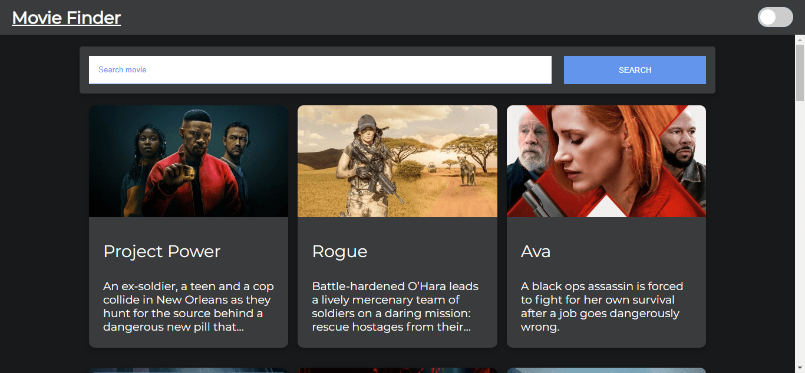Read Project Power's truncated description
The image size is (805, 373).
[188, 306]
